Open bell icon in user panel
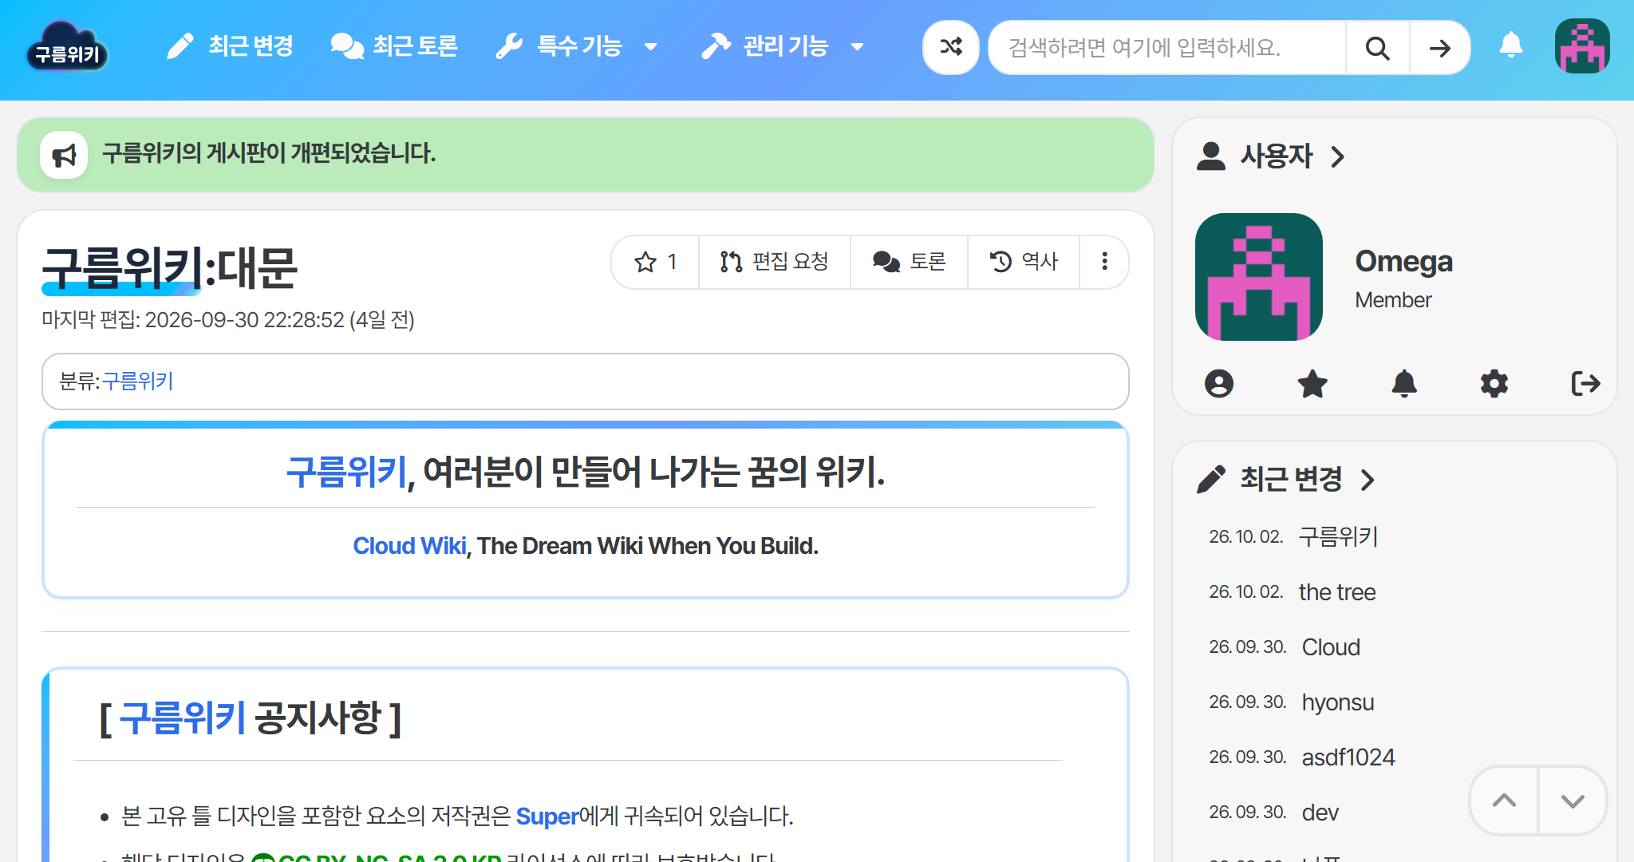This screenshot has width=1634, height=862. coord(1404,384)
